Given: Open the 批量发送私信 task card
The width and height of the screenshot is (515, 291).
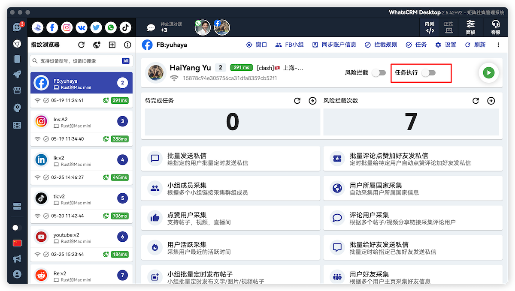Looking at the screenshot, I should [230, 159].
